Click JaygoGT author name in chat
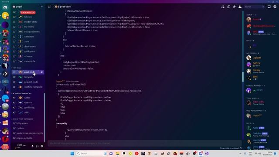Image resolution: width=279 pixels, height=157 pixels. click(x=60, y=82)
